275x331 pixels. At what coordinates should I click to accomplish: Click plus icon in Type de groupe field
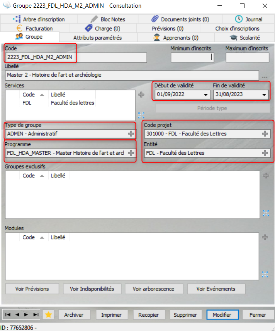(131, 134)
